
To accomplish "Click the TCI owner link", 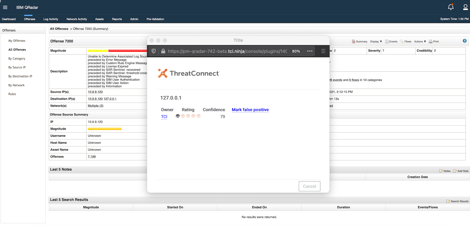I will coord(164,117).
